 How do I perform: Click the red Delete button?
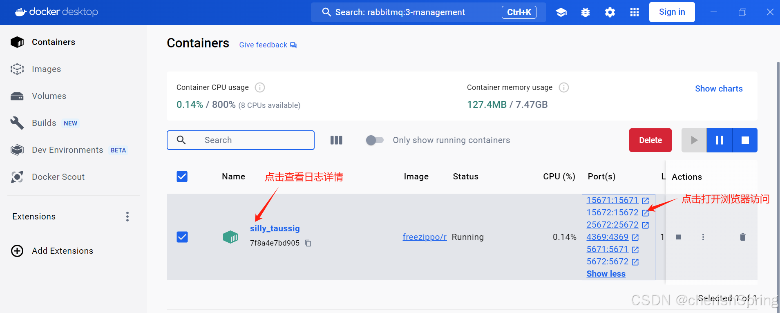click(650, 140)
